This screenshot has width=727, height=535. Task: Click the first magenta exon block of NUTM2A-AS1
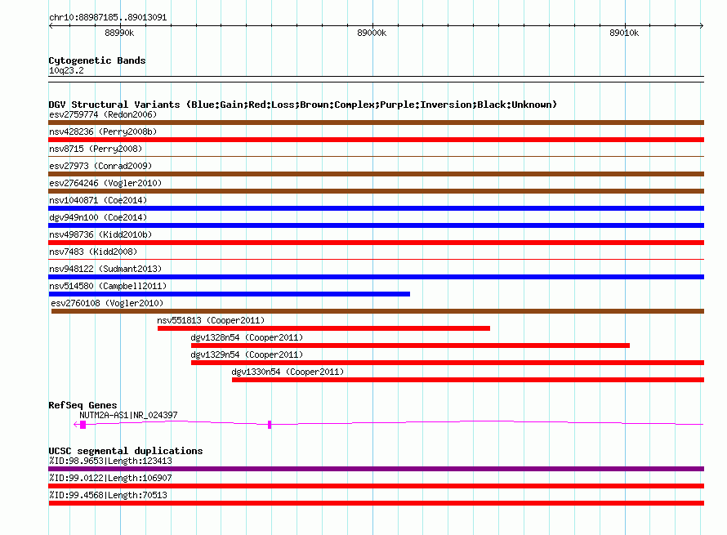point(83,425)
